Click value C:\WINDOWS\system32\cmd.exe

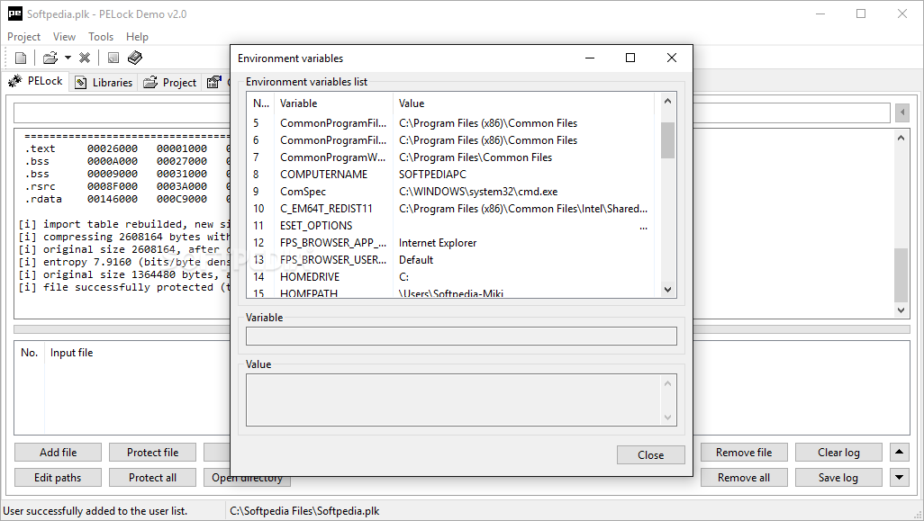[x=478, y=192]
